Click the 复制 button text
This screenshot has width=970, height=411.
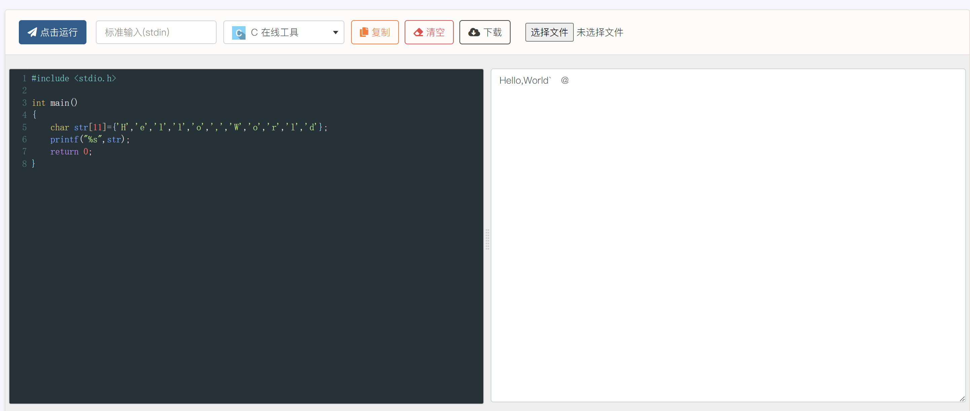point(381,32)
